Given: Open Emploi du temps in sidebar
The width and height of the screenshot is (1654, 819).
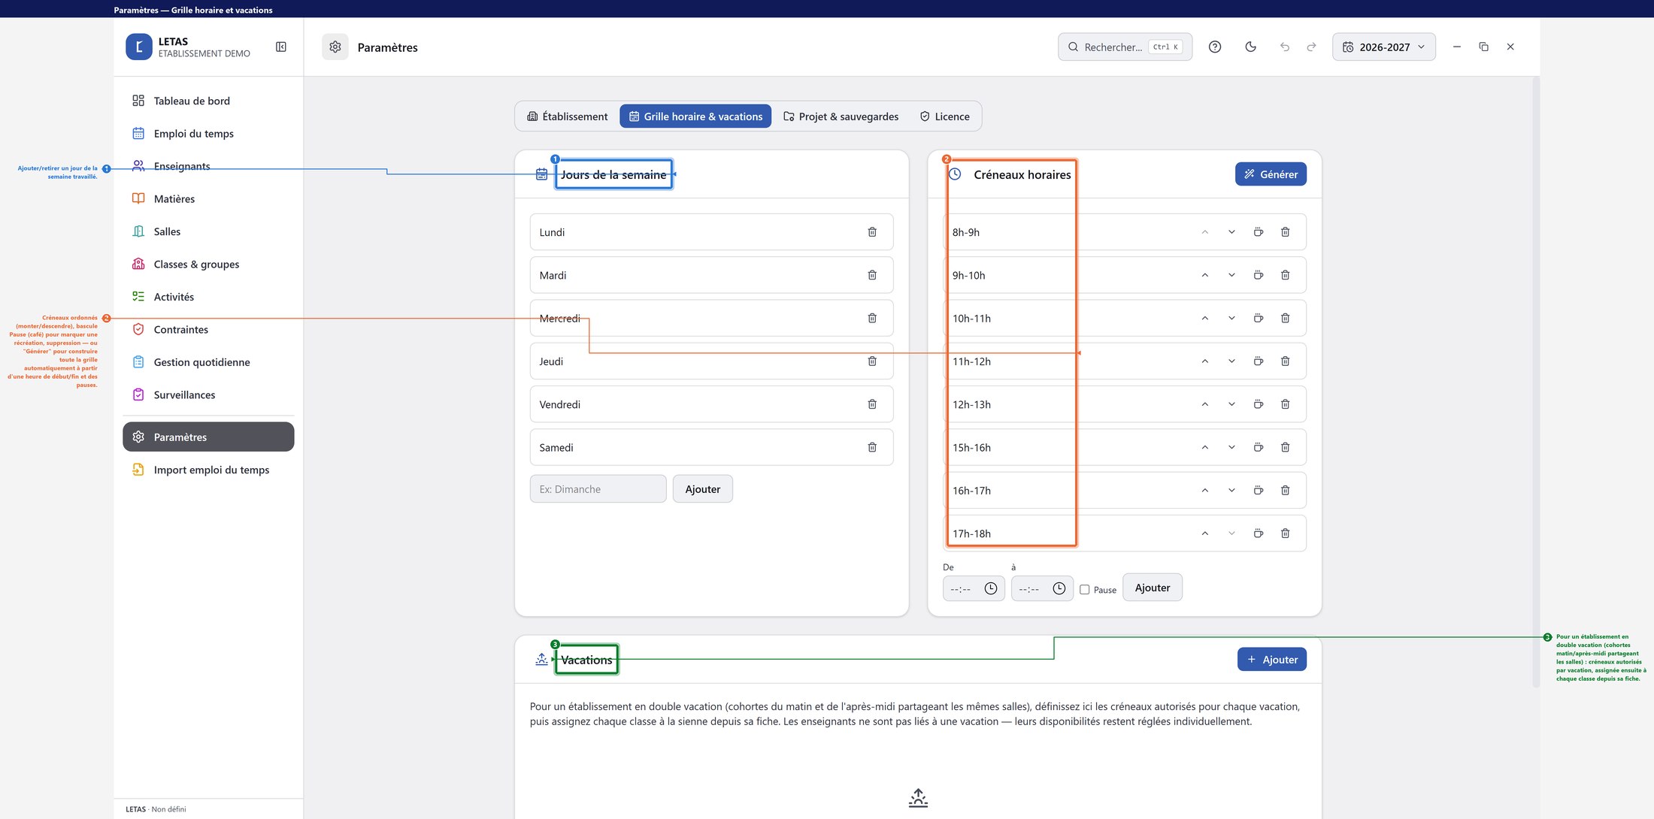Looking at the screenshot, I should tap(208, 134).
